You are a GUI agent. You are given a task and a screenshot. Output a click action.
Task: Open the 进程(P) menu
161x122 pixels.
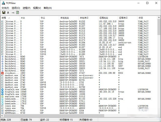pyautogui.click(x=27, y=8)
